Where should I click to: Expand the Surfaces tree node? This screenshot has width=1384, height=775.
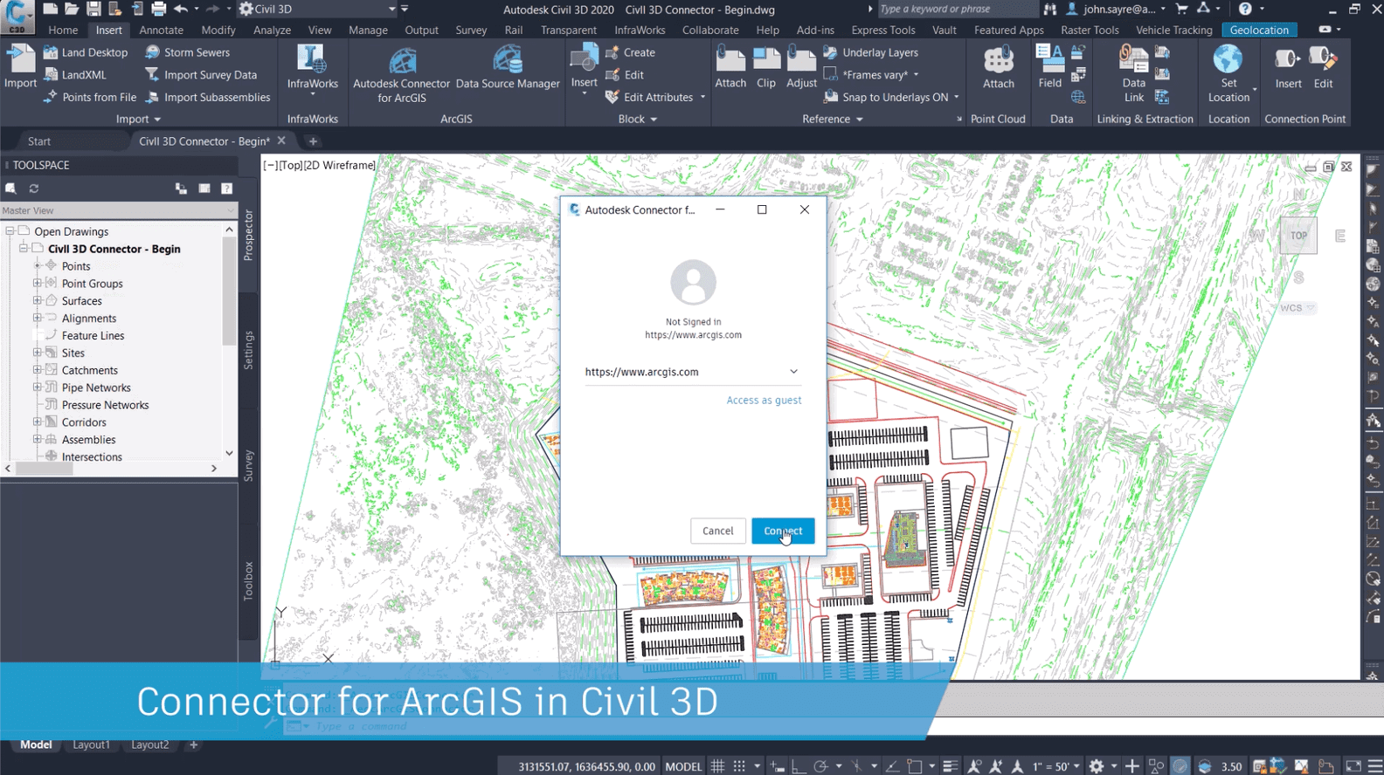click(38, 300)
